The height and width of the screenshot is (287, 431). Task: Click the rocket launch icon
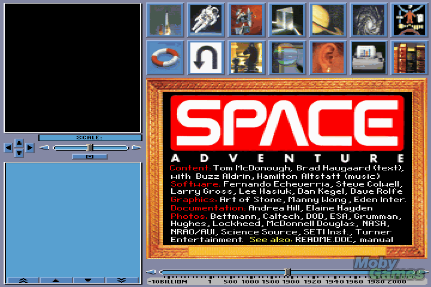[x=166, y=19]
